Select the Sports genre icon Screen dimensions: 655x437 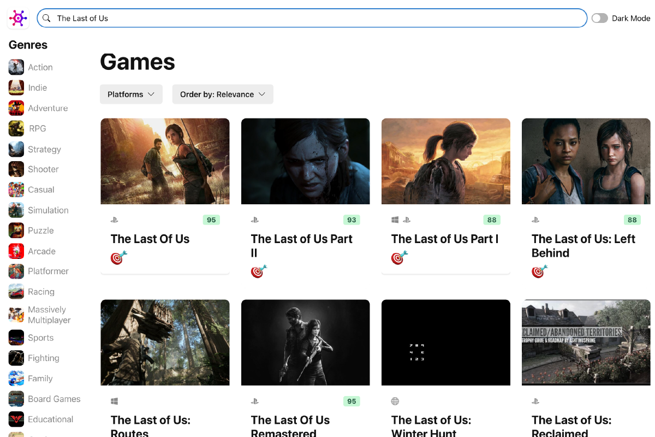(x=16, y=338)
